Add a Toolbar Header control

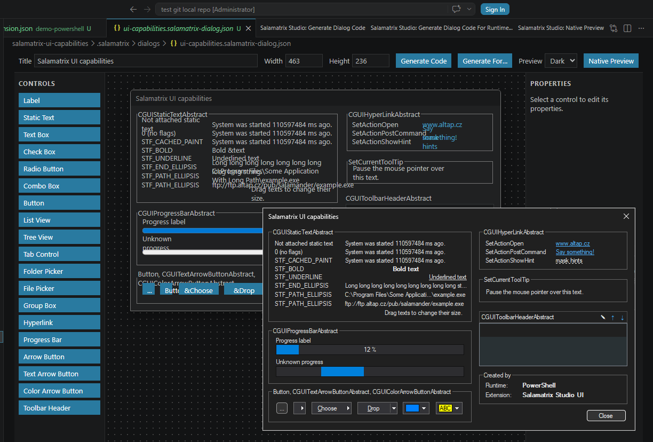coord(59,408)
